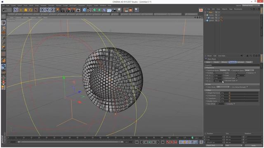Click the green Array modeling icon
This screenshot has width=264, height=148.
[99, 10]
